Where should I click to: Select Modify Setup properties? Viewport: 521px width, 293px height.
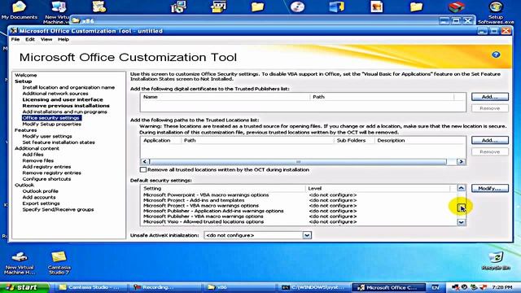click(51, 124)
